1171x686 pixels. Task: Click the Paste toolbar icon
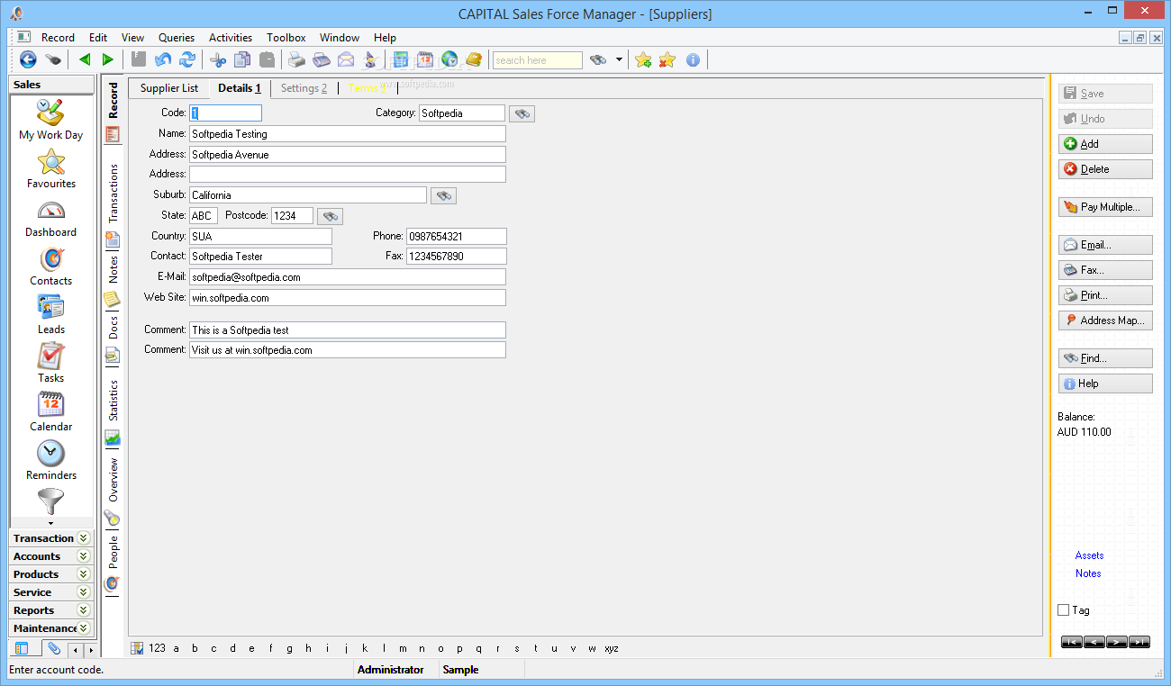267,59
